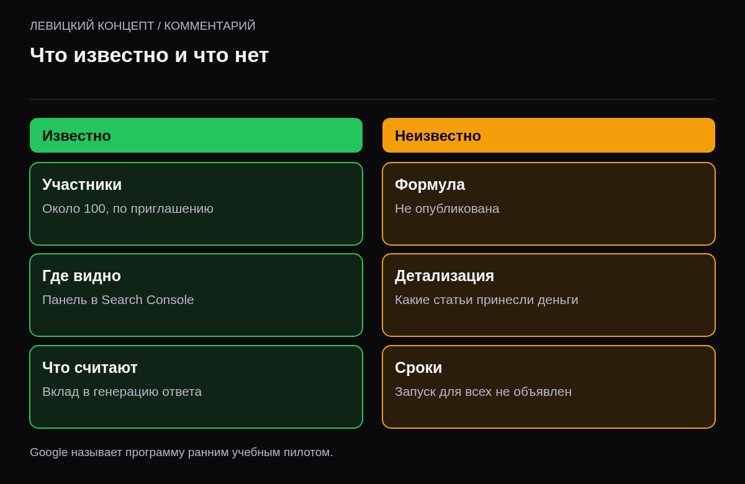Click the orange Неизвестно column header
745x484 pixels.
coord(549,135)
